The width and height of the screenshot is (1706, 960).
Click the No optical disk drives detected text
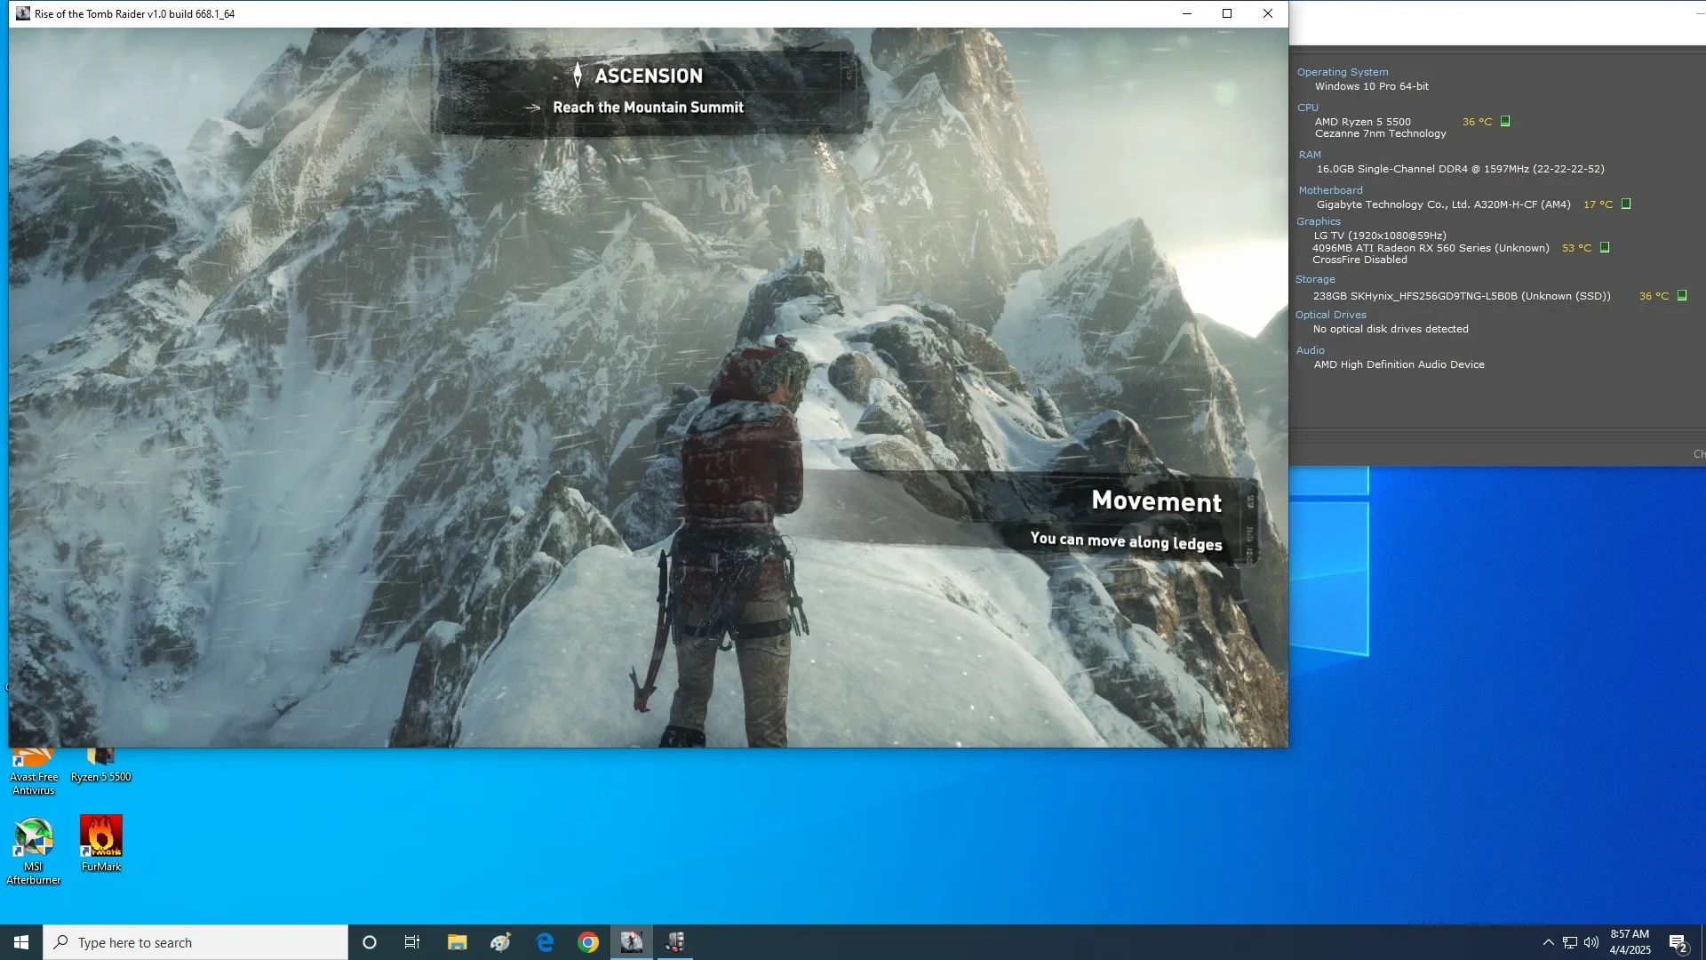point(1391,329)
